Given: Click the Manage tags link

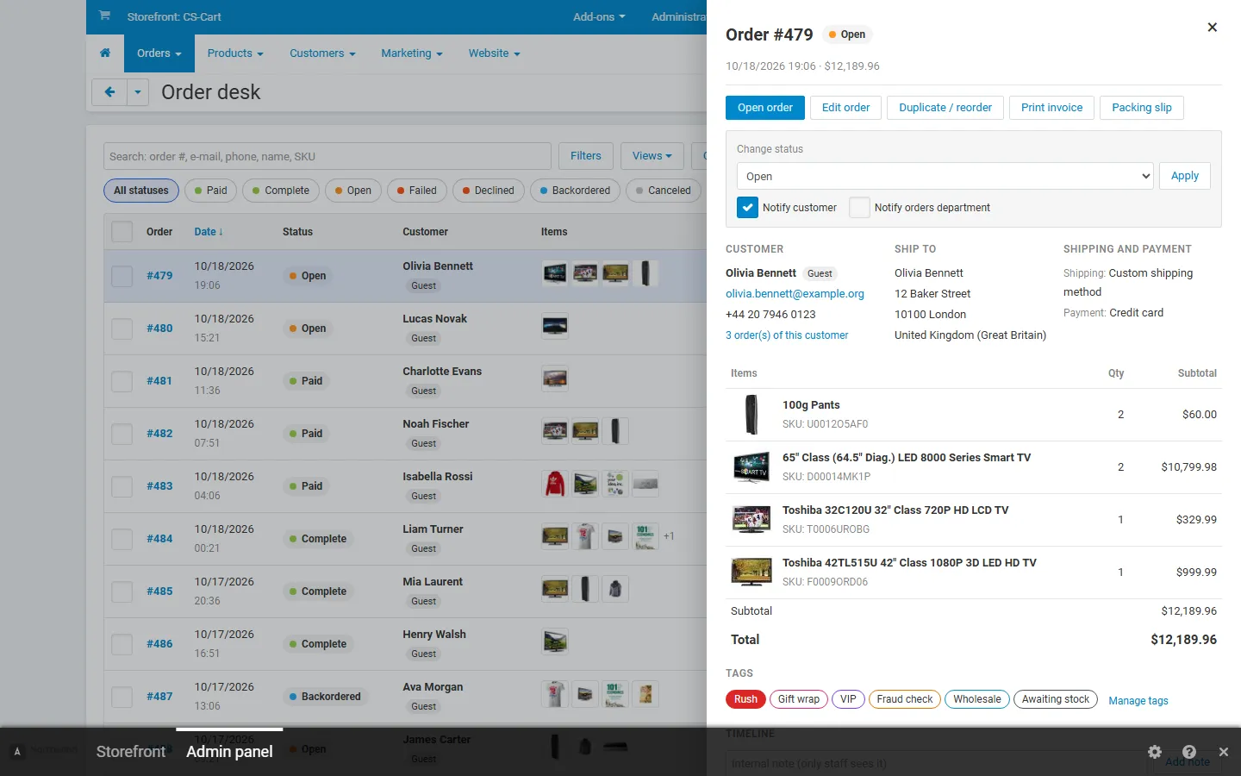Looking at the screenshot, I should [x=1138, y=701].
